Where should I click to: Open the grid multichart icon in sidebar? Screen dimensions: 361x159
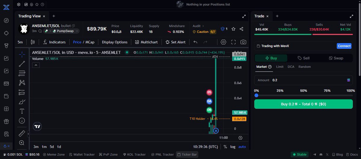(6, 109)
